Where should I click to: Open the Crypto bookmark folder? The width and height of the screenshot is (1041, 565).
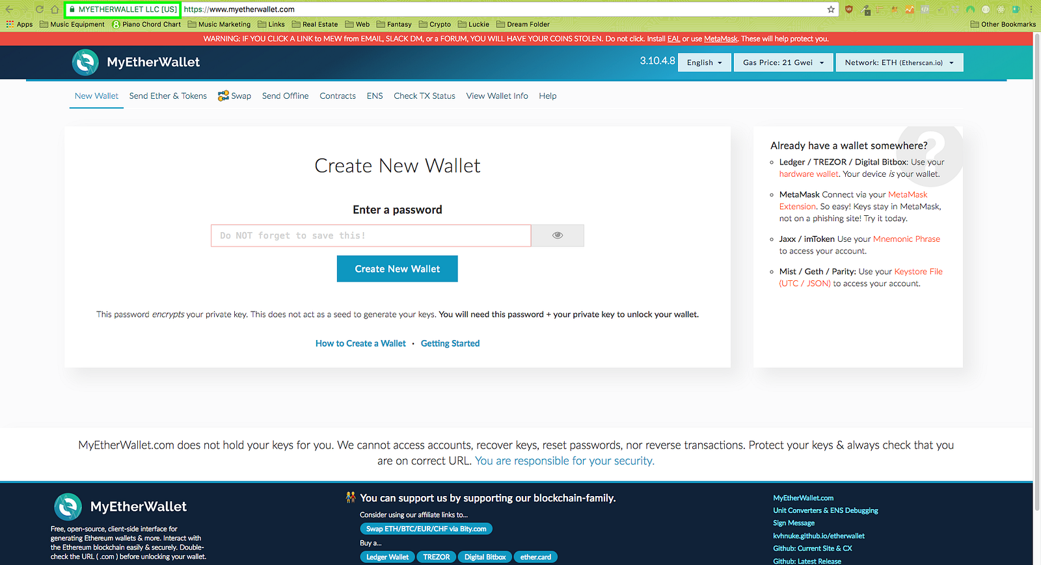pyautogui.click(x=435, y=25)
